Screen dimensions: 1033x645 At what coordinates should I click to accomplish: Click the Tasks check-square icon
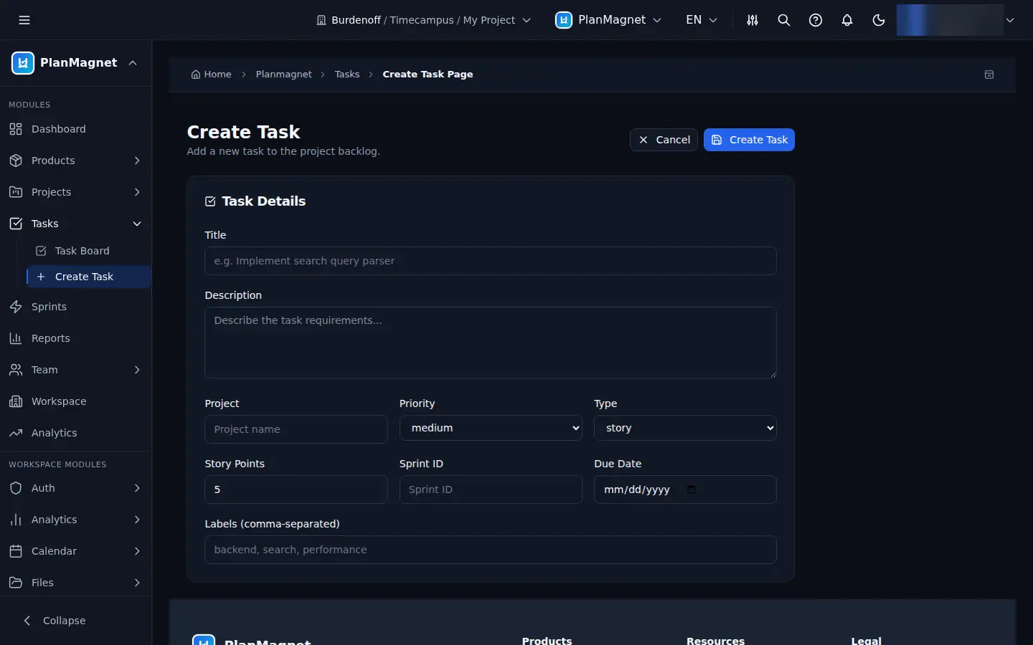[16, 224]
